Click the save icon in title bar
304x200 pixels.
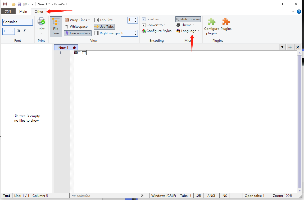pos(19,4)
